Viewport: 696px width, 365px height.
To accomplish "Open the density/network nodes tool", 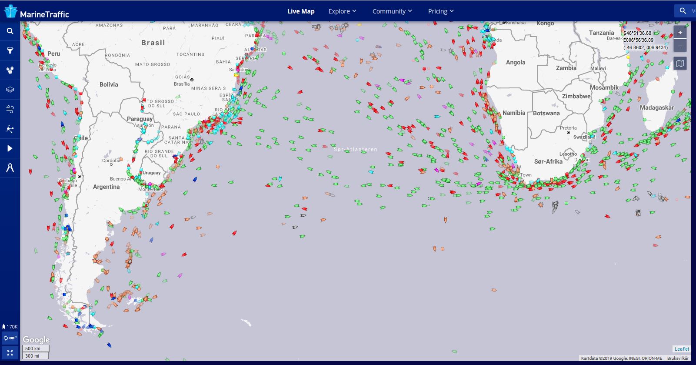I will coord(10,129).
